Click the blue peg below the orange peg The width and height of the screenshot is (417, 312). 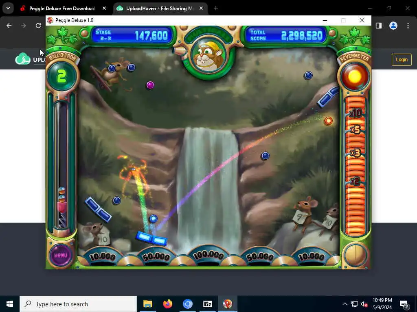(x=265, y=156)
